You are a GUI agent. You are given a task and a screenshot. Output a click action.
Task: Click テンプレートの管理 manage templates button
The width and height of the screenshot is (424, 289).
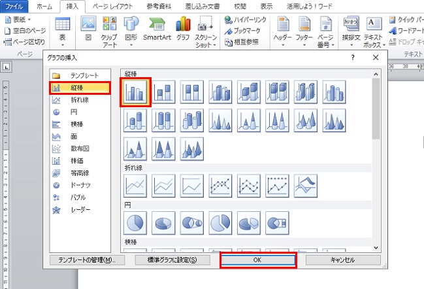(x=87, y=260)
